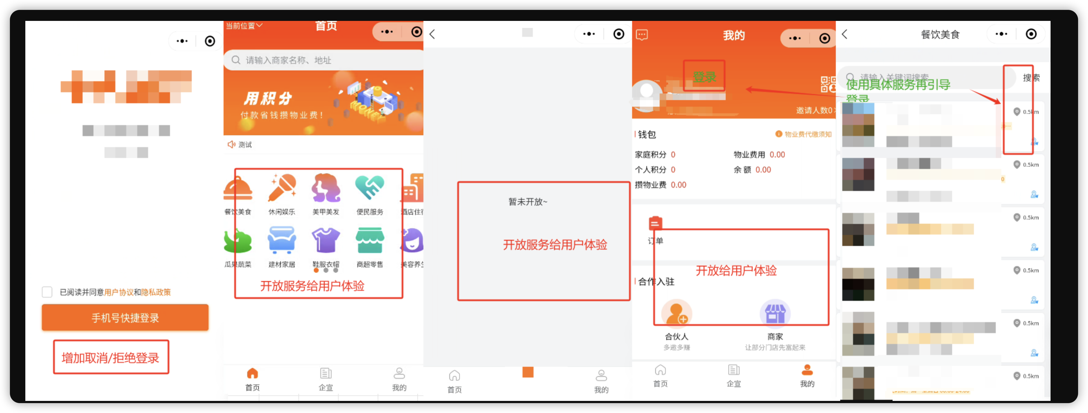Open the 用户协议 link

[x=119, y=292]
